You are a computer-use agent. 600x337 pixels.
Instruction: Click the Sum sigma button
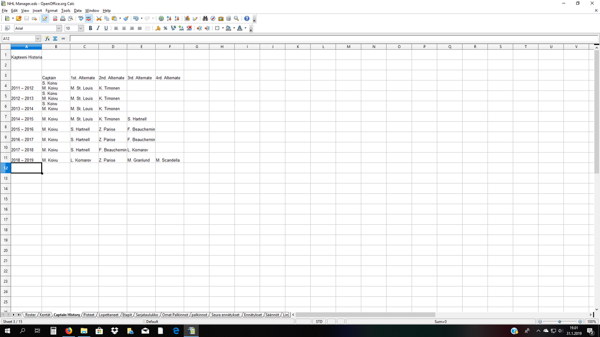[55, 38]
